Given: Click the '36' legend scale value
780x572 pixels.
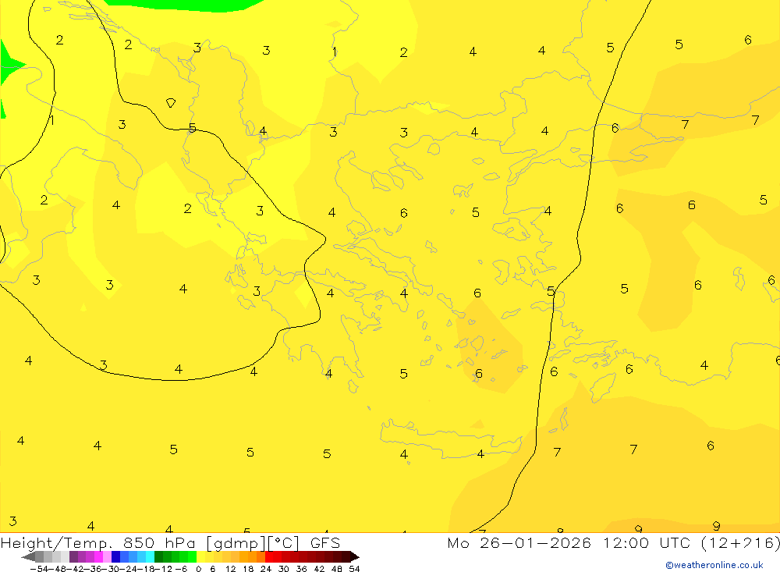Looking at the screenshot, I should click(301, 569).
